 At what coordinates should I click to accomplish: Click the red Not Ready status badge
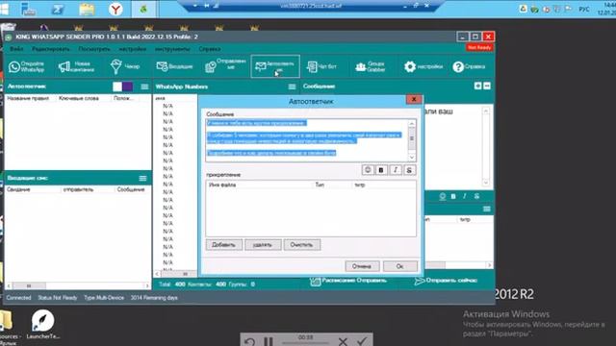pos(479,47)
